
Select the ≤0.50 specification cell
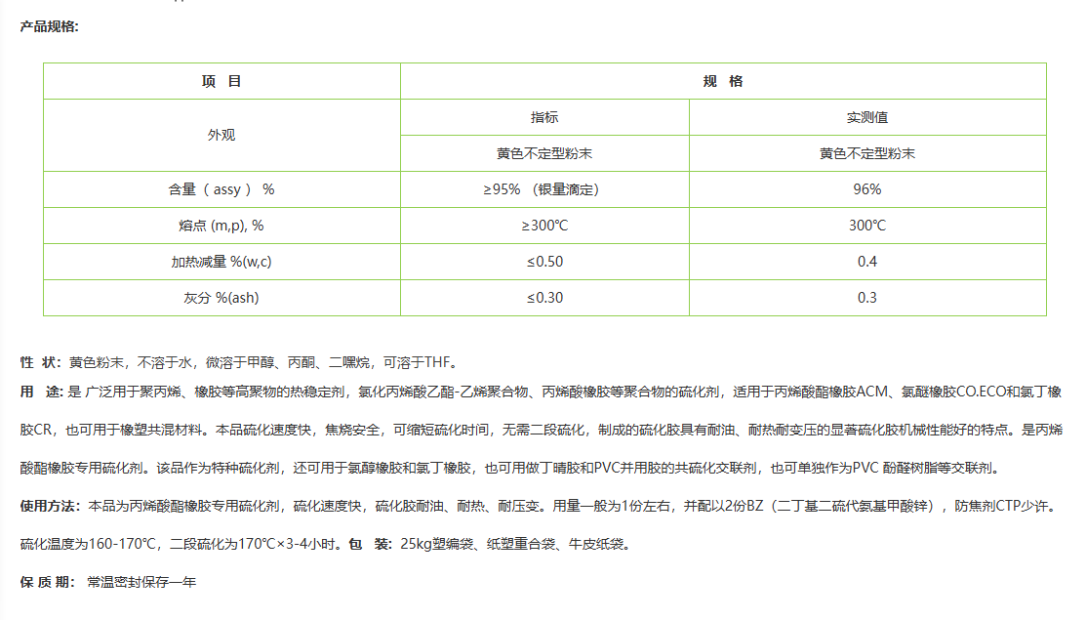point(544,261)
